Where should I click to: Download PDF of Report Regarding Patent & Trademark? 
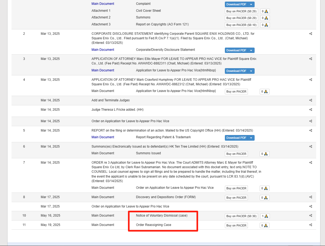236,138
